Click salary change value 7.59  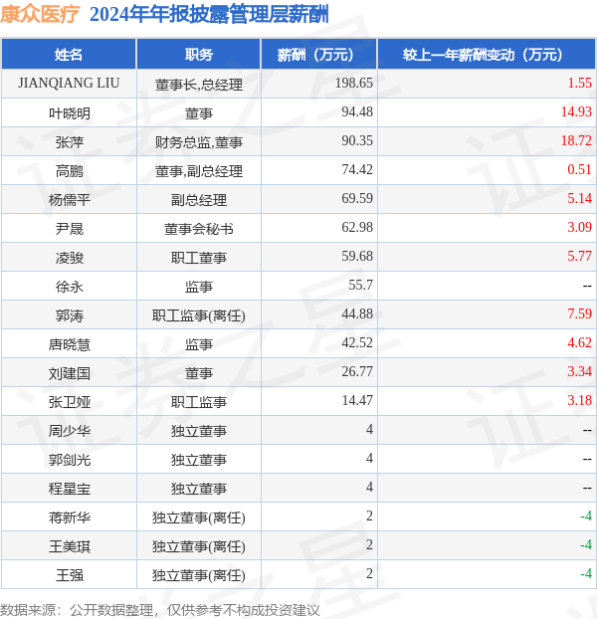point(580,313)
